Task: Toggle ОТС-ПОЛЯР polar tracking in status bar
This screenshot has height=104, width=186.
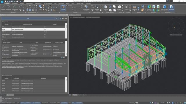Action: click(53, 103)
